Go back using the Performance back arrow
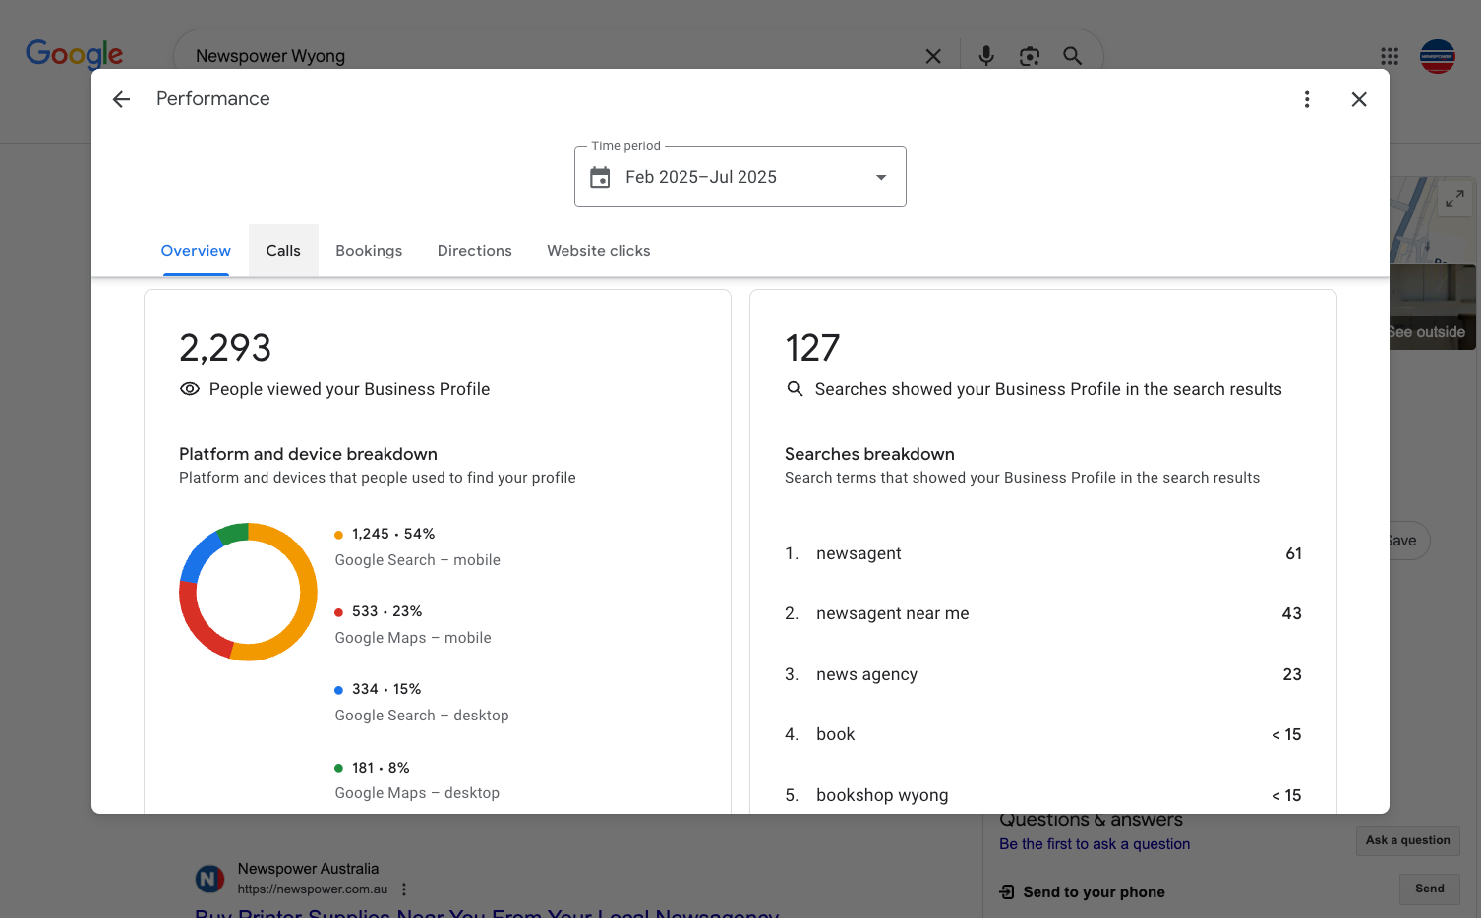The height and width of the screenshot is (918, 1481). 122,99
